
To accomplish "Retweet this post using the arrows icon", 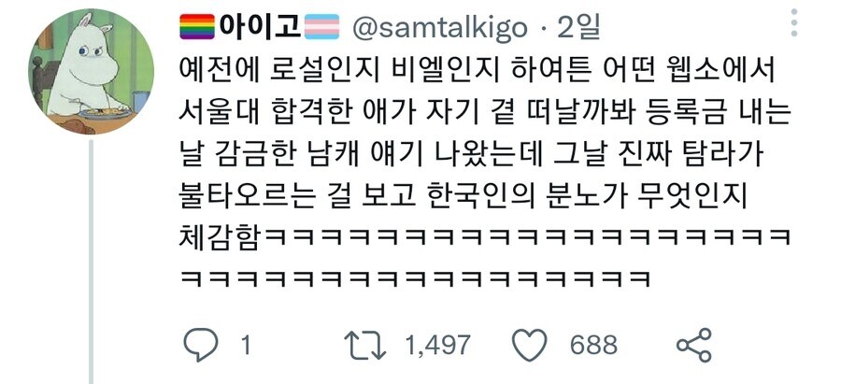I will pos(364,346).
